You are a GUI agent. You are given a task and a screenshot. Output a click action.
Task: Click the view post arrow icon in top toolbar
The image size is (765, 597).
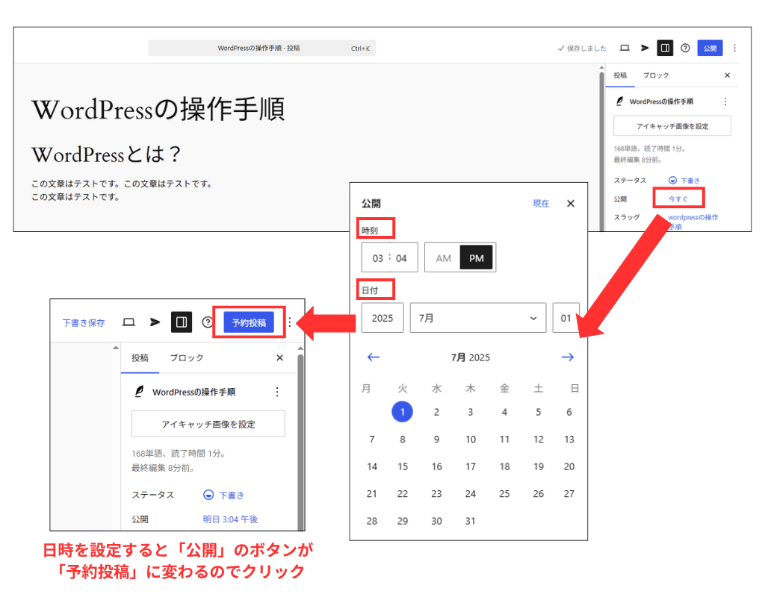pos(644,48)
